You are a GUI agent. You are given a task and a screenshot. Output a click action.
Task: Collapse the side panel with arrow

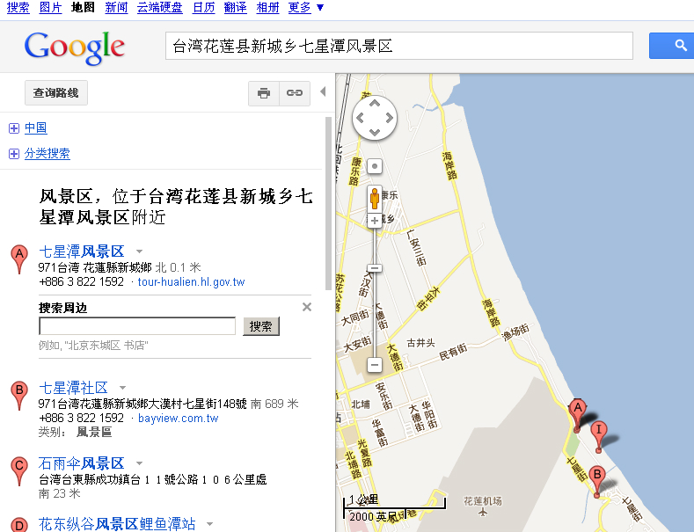coord(323,91)
